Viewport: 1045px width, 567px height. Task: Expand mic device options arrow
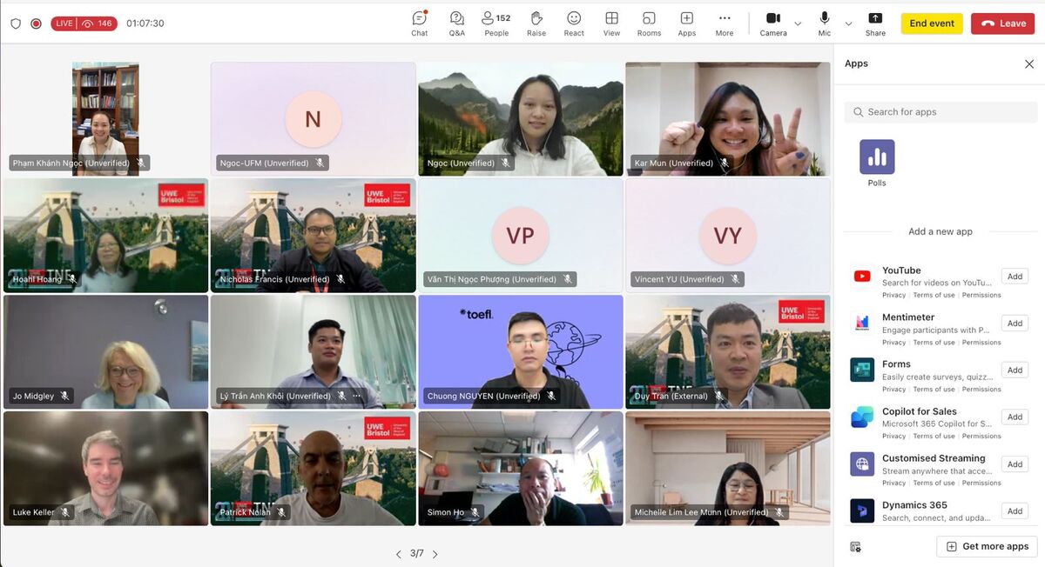pyautogui.click(x=848, y=23)
